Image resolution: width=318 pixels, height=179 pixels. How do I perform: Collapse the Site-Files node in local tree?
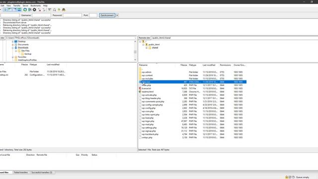[16, 51]
